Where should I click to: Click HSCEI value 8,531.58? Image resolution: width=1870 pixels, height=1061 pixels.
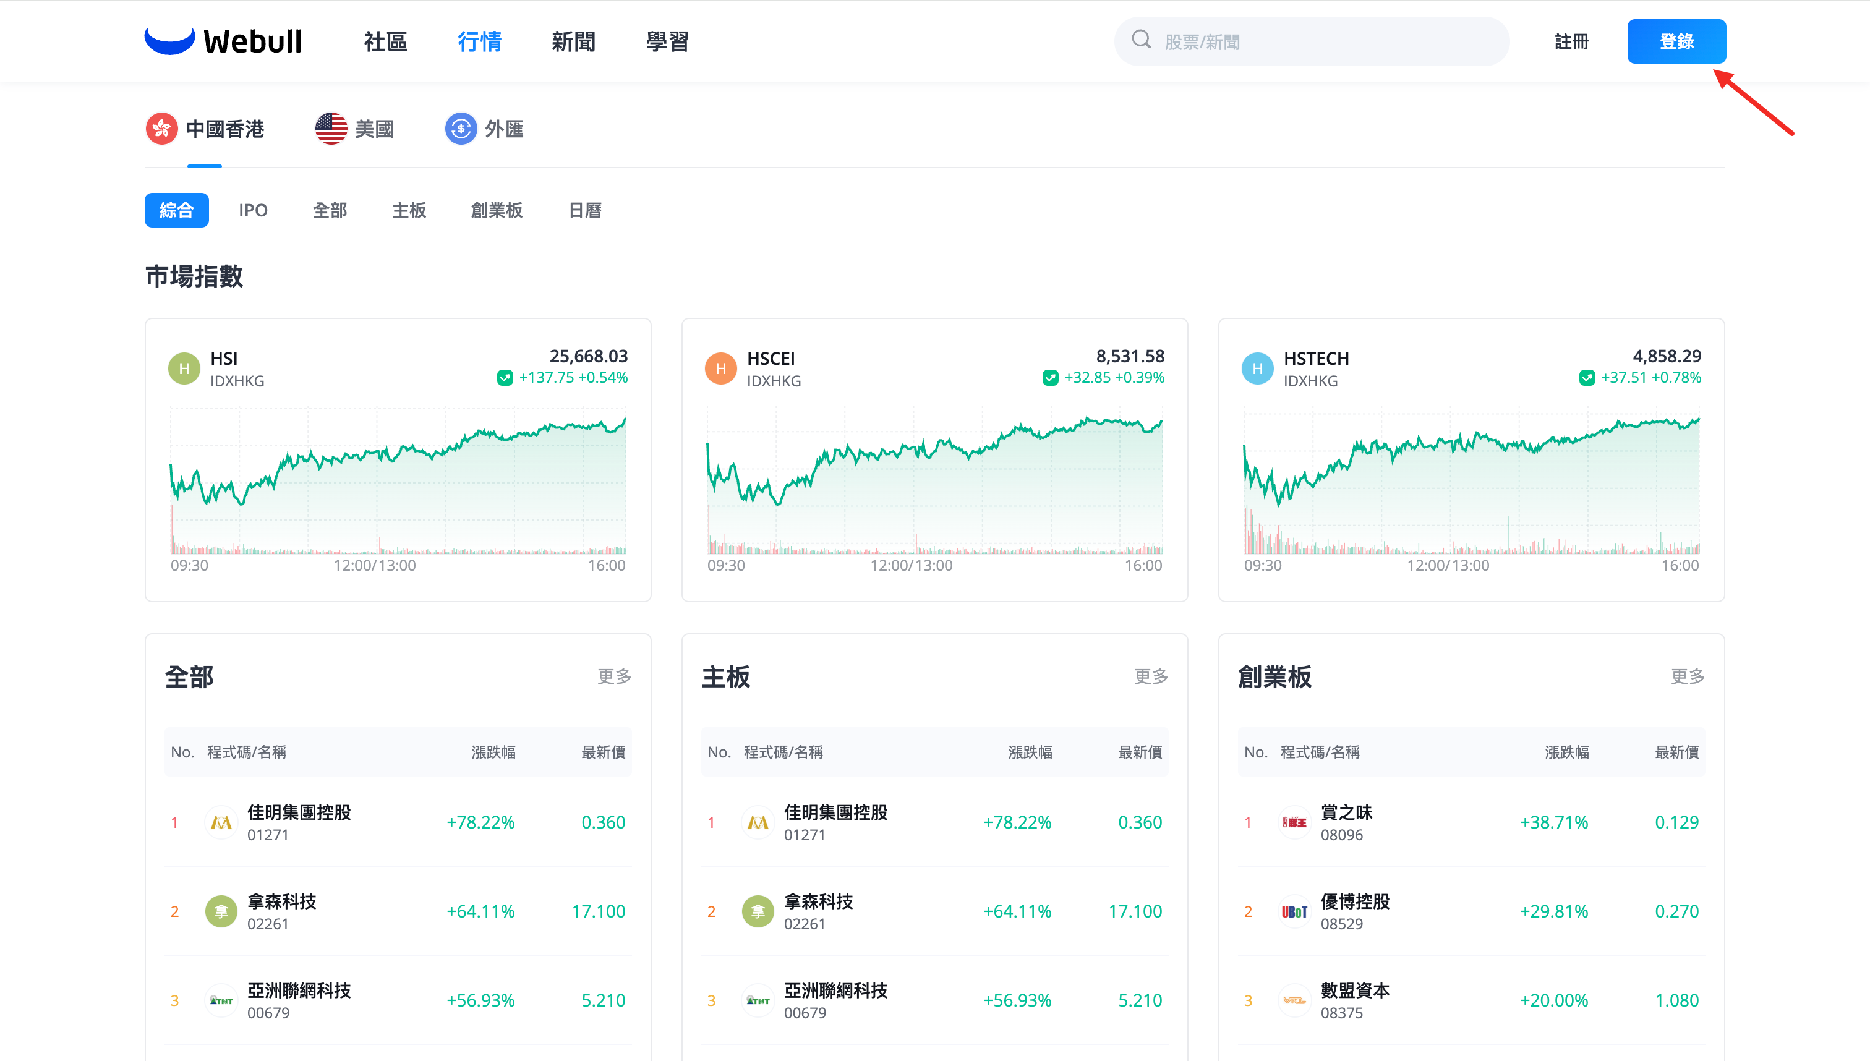(x=1130, y=356)
